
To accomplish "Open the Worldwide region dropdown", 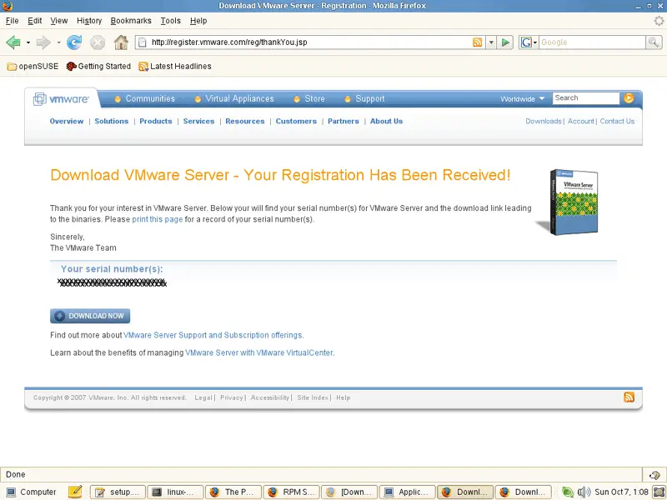I will pyautogui.click(x=523, y=98).
